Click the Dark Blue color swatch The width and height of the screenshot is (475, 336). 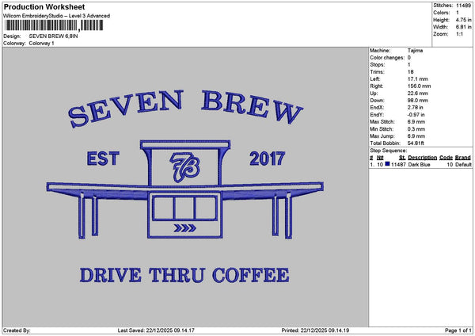click(387, 164)
